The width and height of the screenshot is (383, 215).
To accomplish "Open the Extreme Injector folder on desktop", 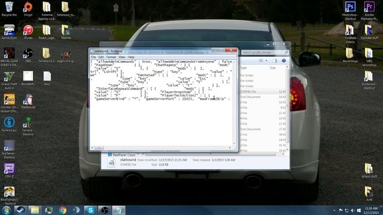I will [47, 11].
